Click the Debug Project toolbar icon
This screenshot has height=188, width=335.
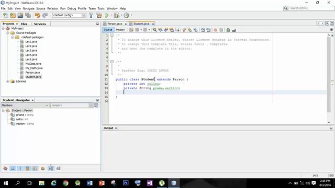point(116,15)
